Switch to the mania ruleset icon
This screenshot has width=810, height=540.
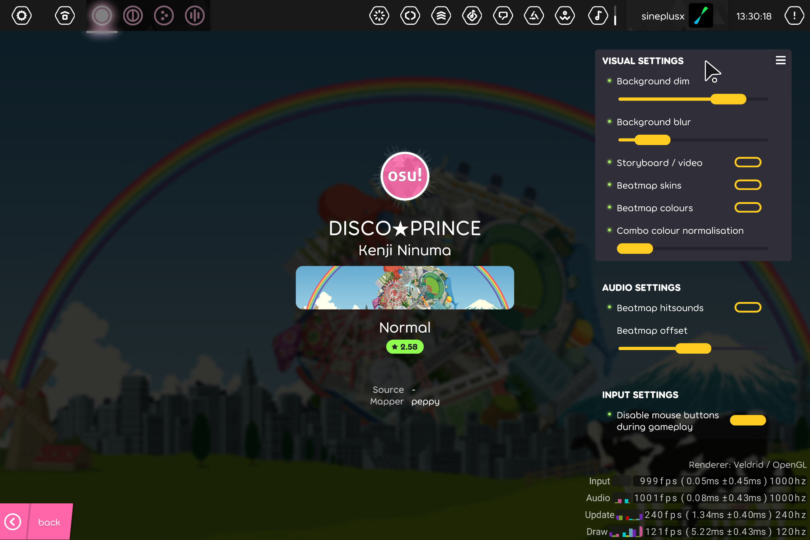195,16
